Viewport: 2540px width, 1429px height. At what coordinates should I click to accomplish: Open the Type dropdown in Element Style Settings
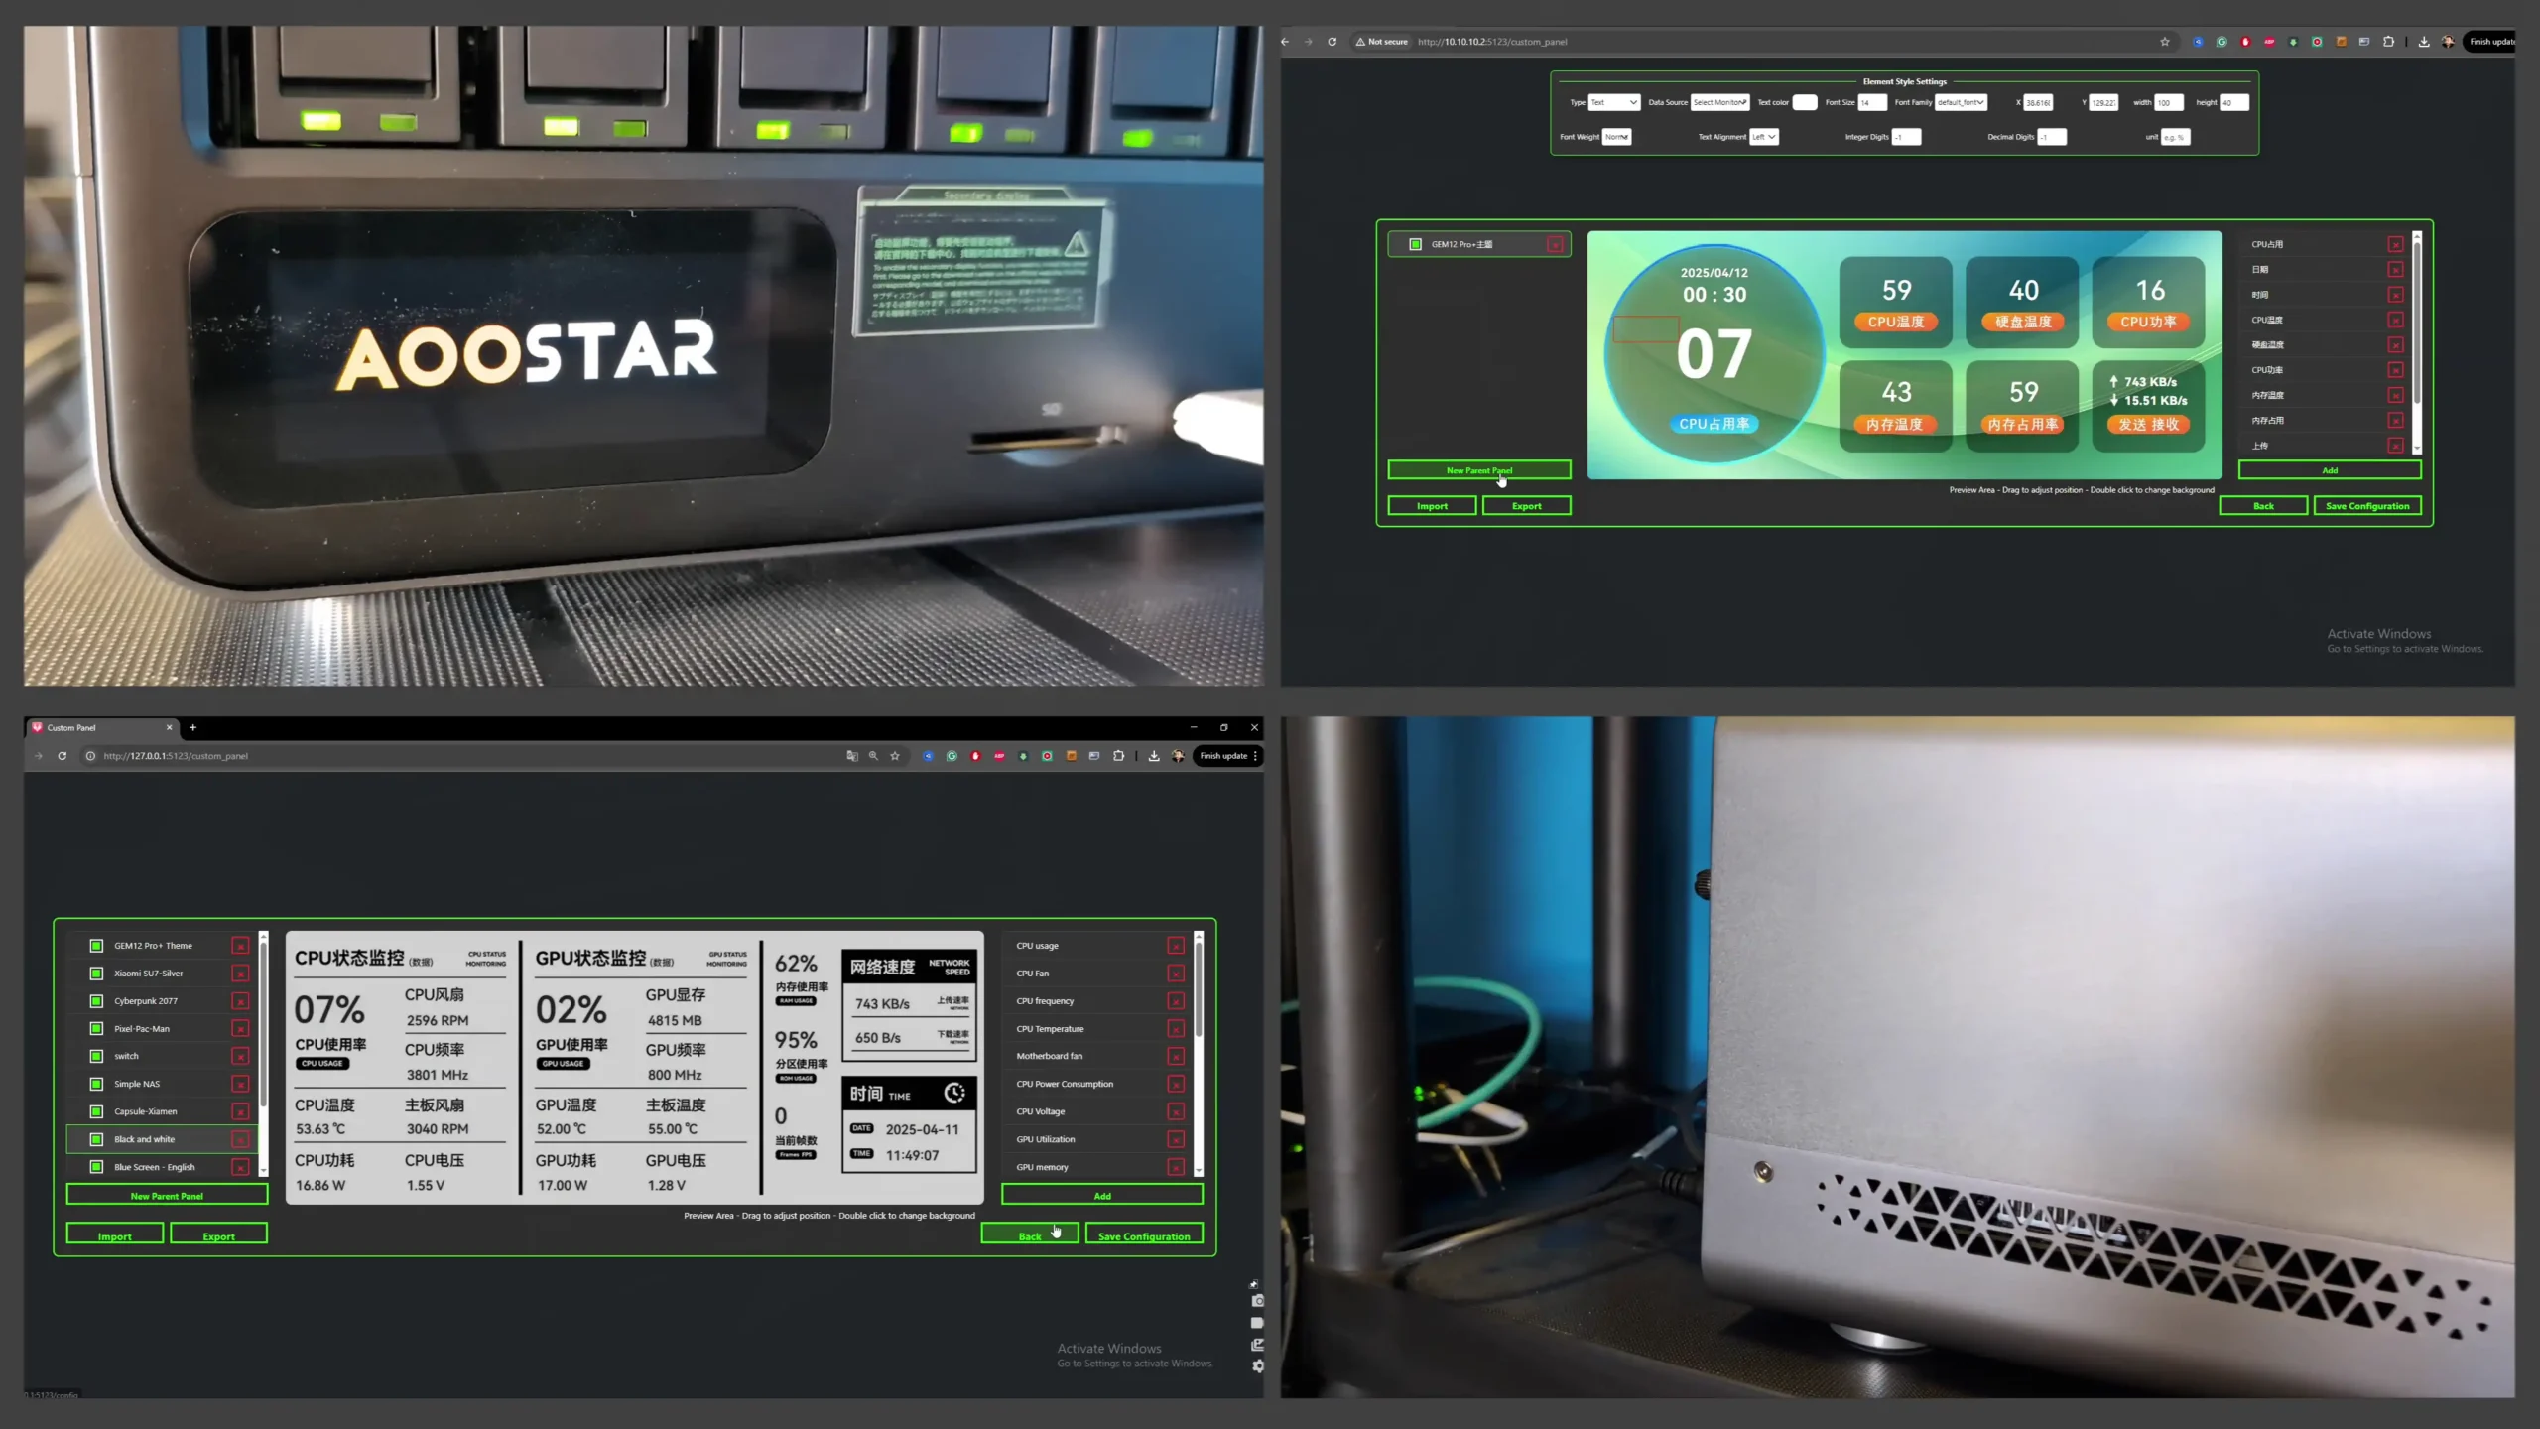click(1614, 102)
